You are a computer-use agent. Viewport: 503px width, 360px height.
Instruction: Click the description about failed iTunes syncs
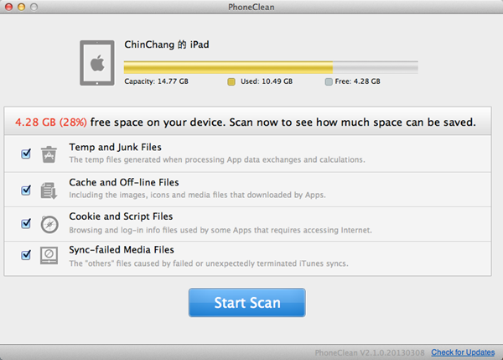click(209, 263)
